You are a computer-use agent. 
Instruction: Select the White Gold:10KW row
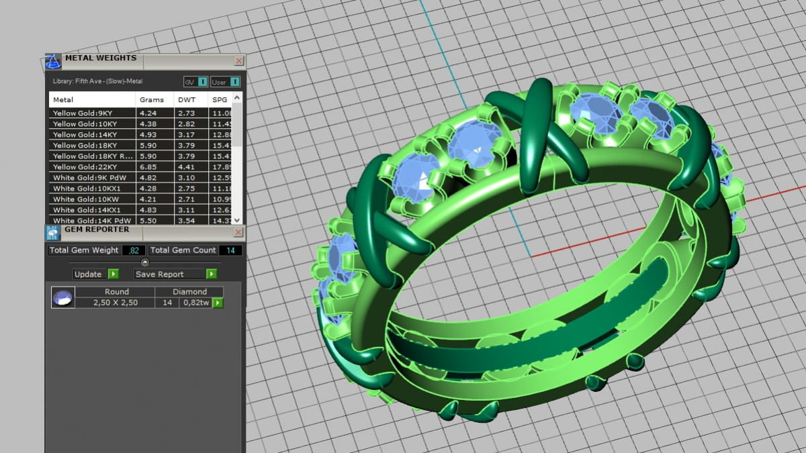tap(91, 199)
